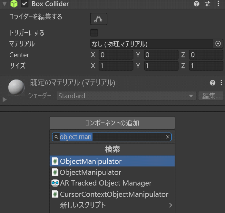Disable the Box Collider enabled checkbox

coord(25,4)
